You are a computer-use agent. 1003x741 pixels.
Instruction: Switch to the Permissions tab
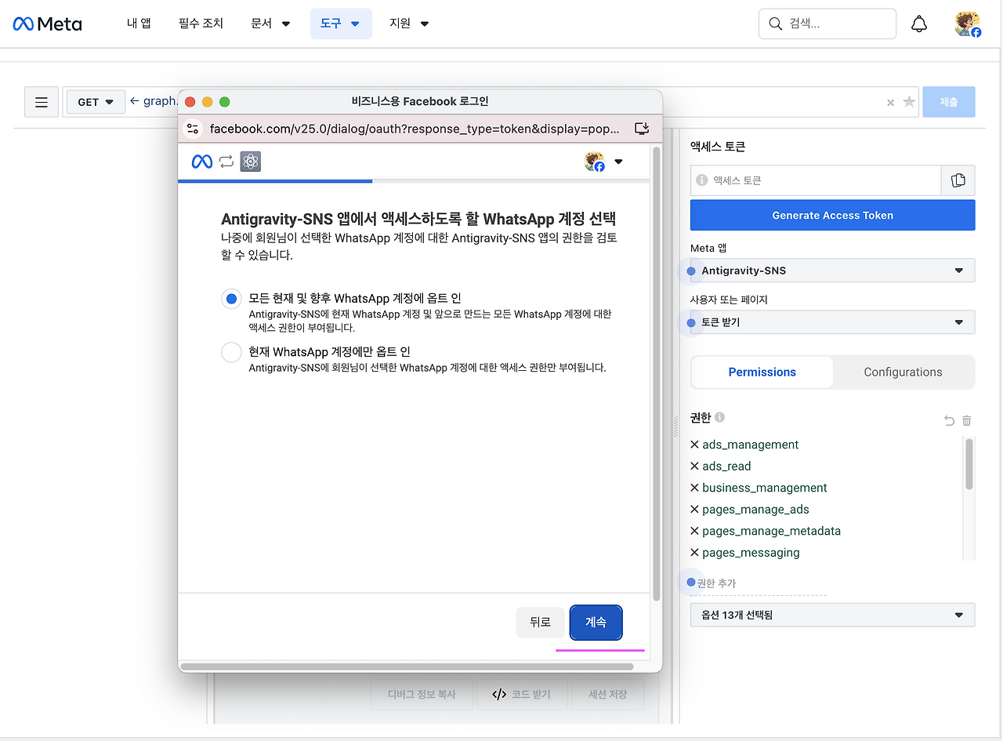pos(762,372)
